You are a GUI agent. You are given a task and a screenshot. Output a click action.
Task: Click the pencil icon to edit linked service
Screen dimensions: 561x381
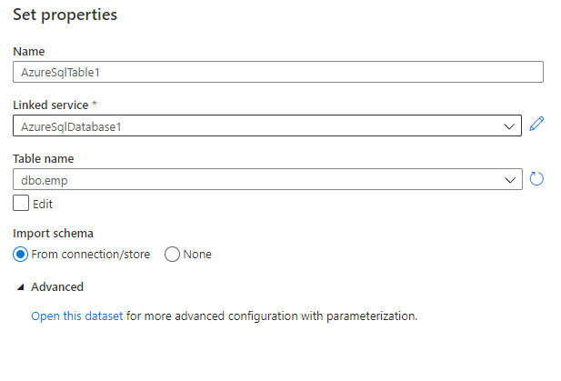[536, 125]
